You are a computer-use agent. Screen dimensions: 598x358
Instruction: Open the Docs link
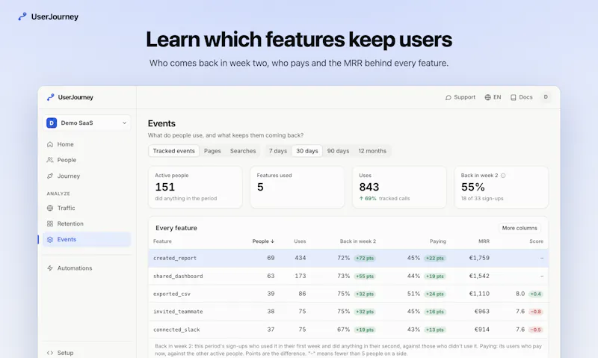pyautogui.click(x=521, y=97)
